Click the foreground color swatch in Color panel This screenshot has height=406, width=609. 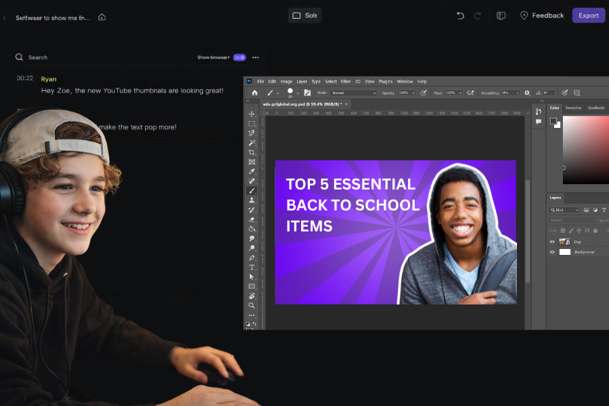click(553, 121)
